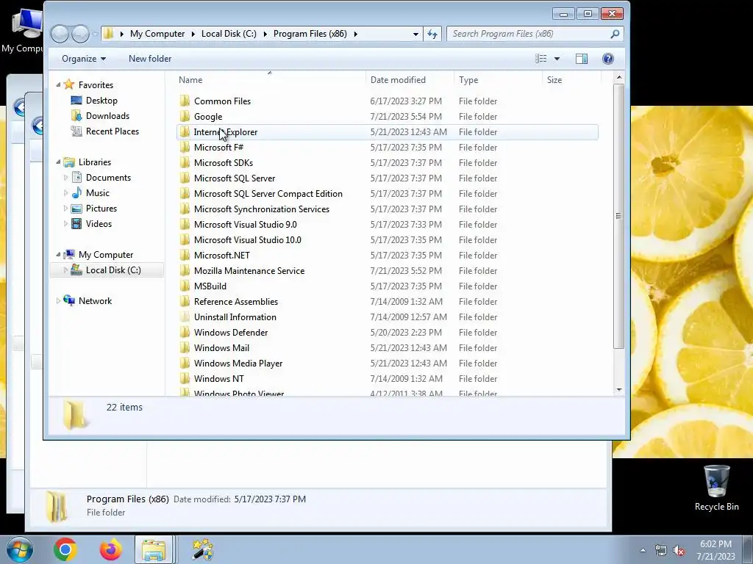Select the Microsoft SDKs folder icon
Screen dimensions: 753x564
pos(185,162)
